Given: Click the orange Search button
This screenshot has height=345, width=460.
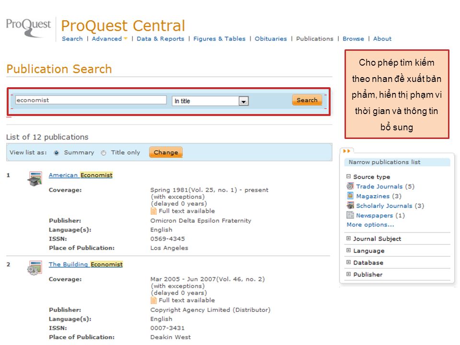Looking at the screenshot, I should 307,100.
